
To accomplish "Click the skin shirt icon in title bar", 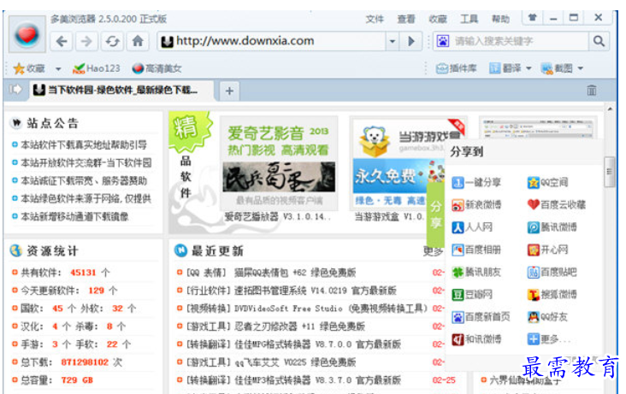I will coord(532,18).
